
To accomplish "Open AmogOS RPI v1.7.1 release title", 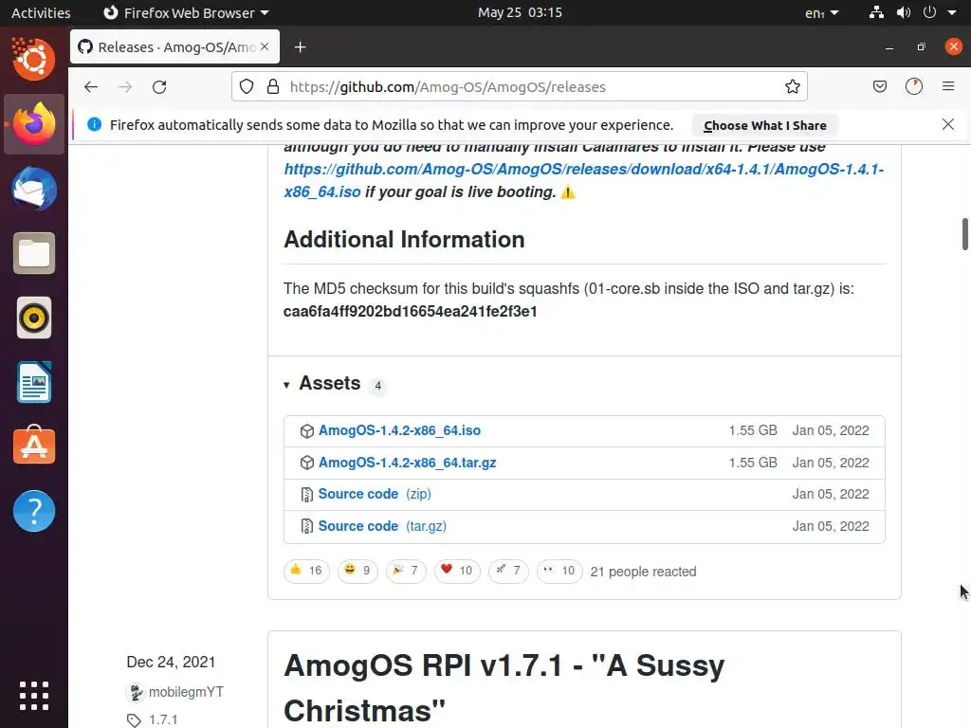I will click(x=504, y=688).
